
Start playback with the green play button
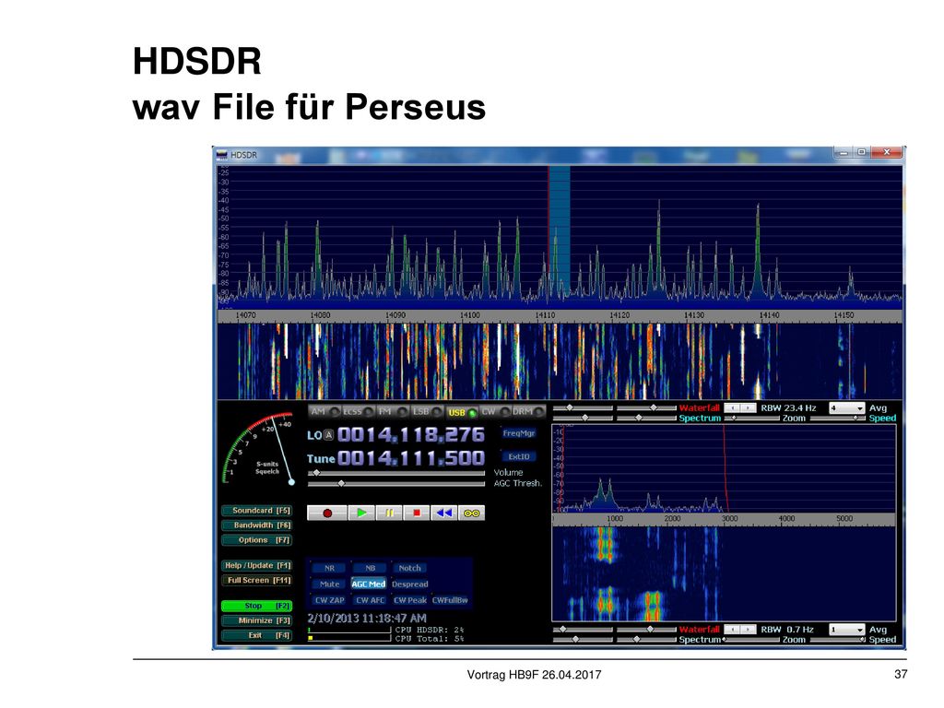tap(361, 513)
